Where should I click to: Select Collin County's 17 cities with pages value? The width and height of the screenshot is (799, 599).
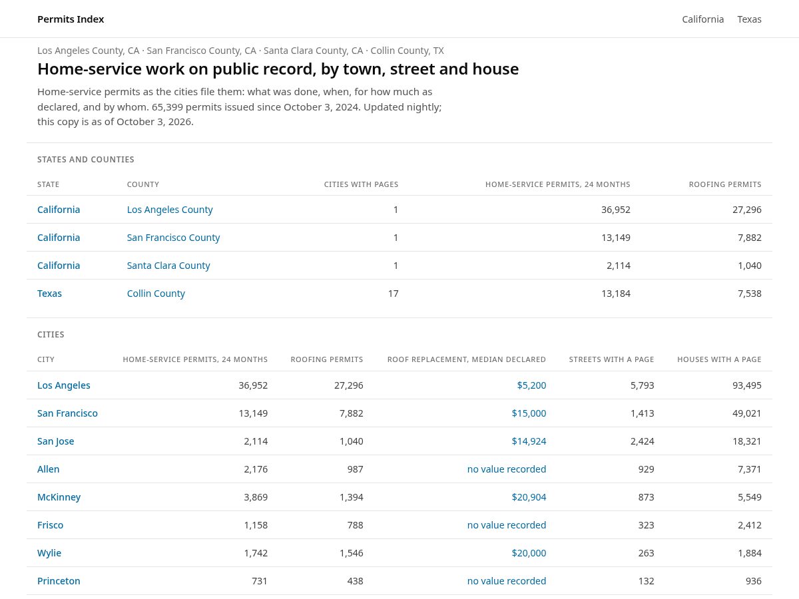tap(394, 294)
